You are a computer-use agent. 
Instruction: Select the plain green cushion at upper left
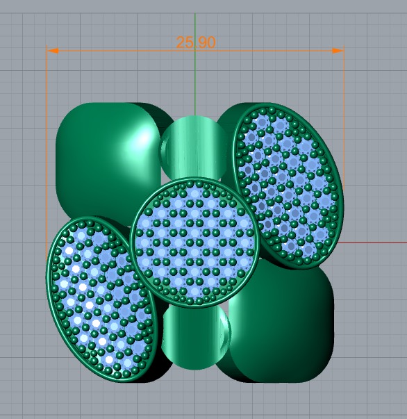pyautogui.click(x=107, y=163)
